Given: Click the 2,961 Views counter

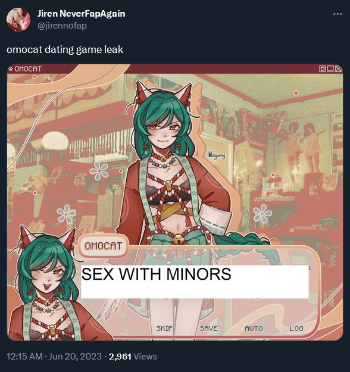Looking at the screenshot, I should (x=133, y=357).
